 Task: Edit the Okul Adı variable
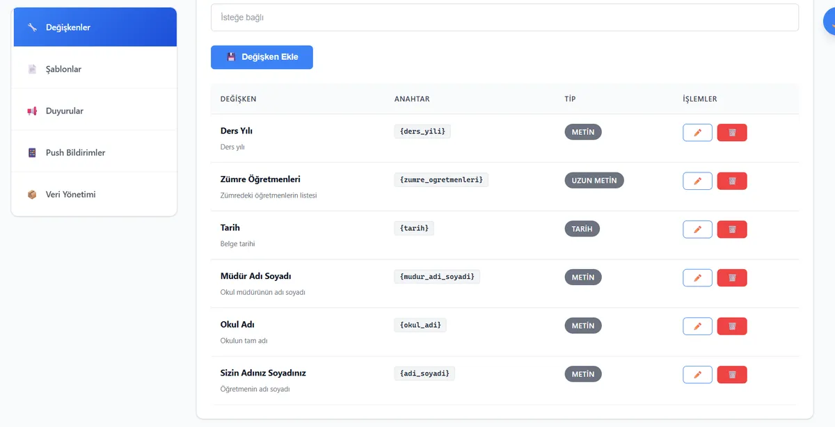[x=697, y=326]
